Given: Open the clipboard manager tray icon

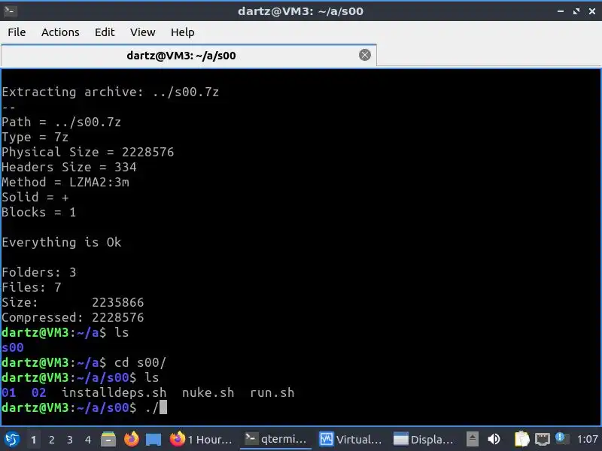Looking at the screenshot, I should (521, 439).
